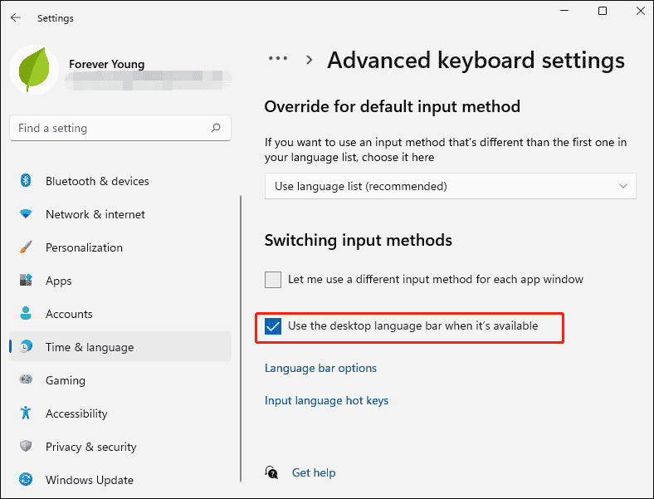The image size is (654, 499).
Task: Open Gaming via the controller icon
Action: point(26,380)
